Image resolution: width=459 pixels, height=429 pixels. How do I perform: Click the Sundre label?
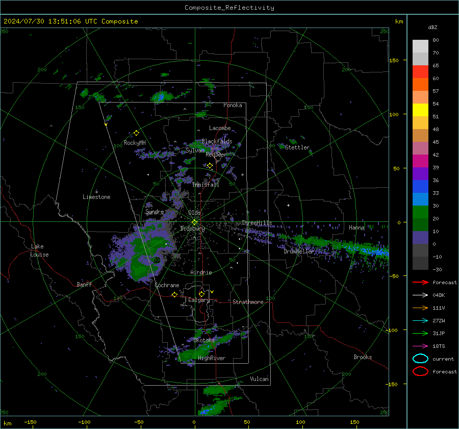[x=155, y=211]
